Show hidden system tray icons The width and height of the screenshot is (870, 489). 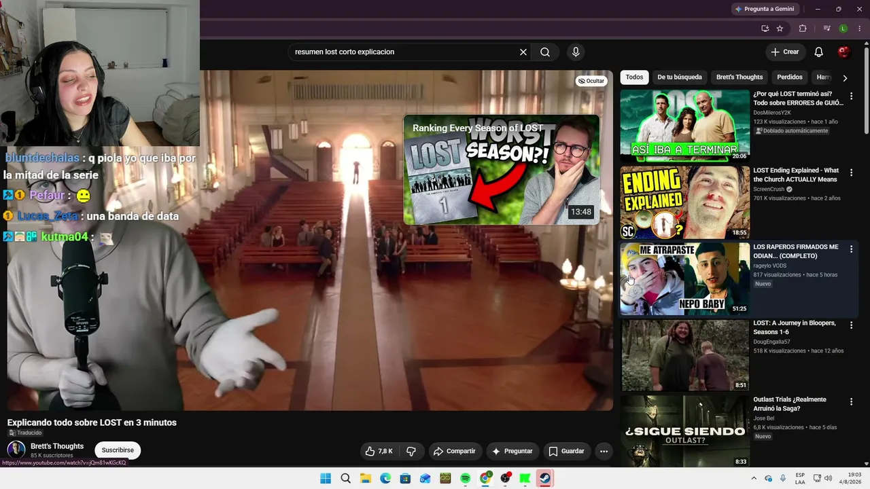tap(755, 478)
